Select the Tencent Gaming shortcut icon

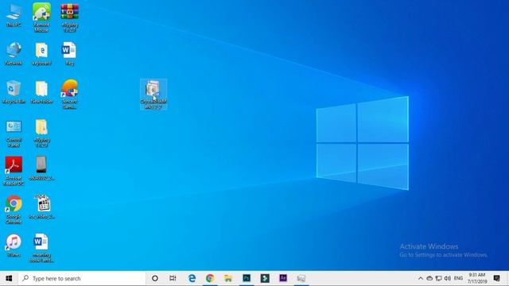[x=69, y=94]
